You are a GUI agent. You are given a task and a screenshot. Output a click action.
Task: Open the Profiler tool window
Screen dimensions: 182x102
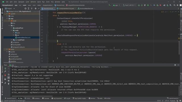(x=107, y=98)
